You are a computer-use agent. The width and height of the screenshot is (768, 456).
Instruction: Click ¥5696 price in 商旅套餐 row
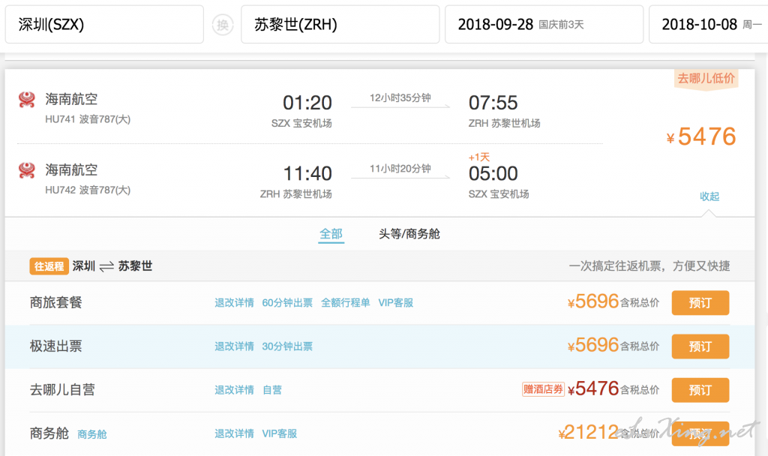tap(593, 301)
